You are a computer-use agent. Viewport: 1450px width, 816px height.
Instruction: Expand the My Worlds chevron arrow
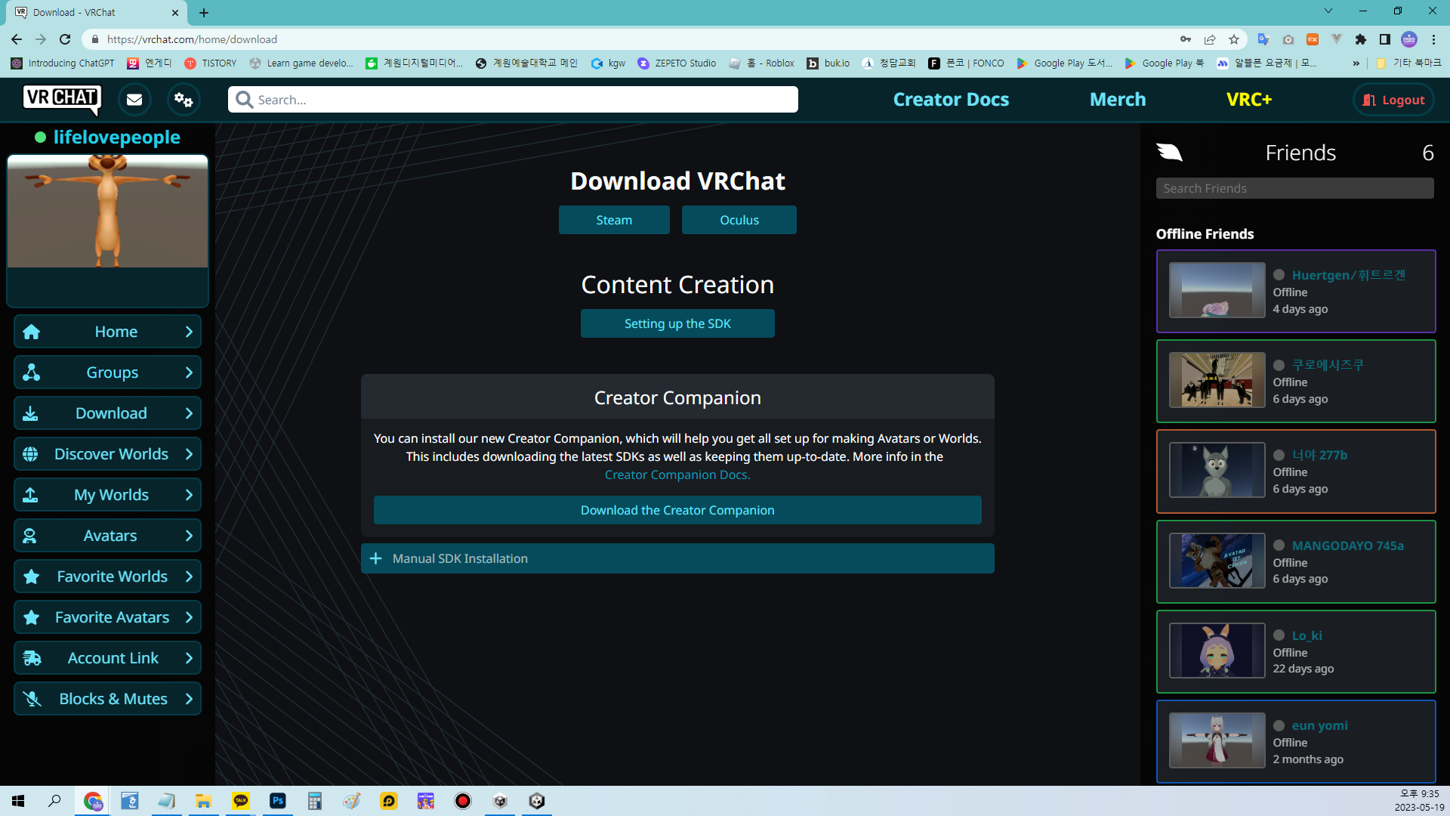[x=189, y=495]
